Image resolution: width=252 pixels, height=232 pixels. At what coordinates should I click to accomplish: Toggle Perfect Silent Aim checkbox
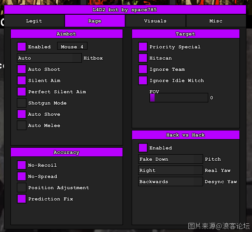point(22,92)
